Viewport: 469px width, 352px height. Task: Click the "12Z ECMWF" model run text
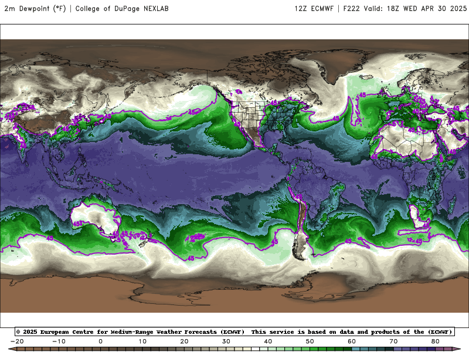tap(314, 8)
